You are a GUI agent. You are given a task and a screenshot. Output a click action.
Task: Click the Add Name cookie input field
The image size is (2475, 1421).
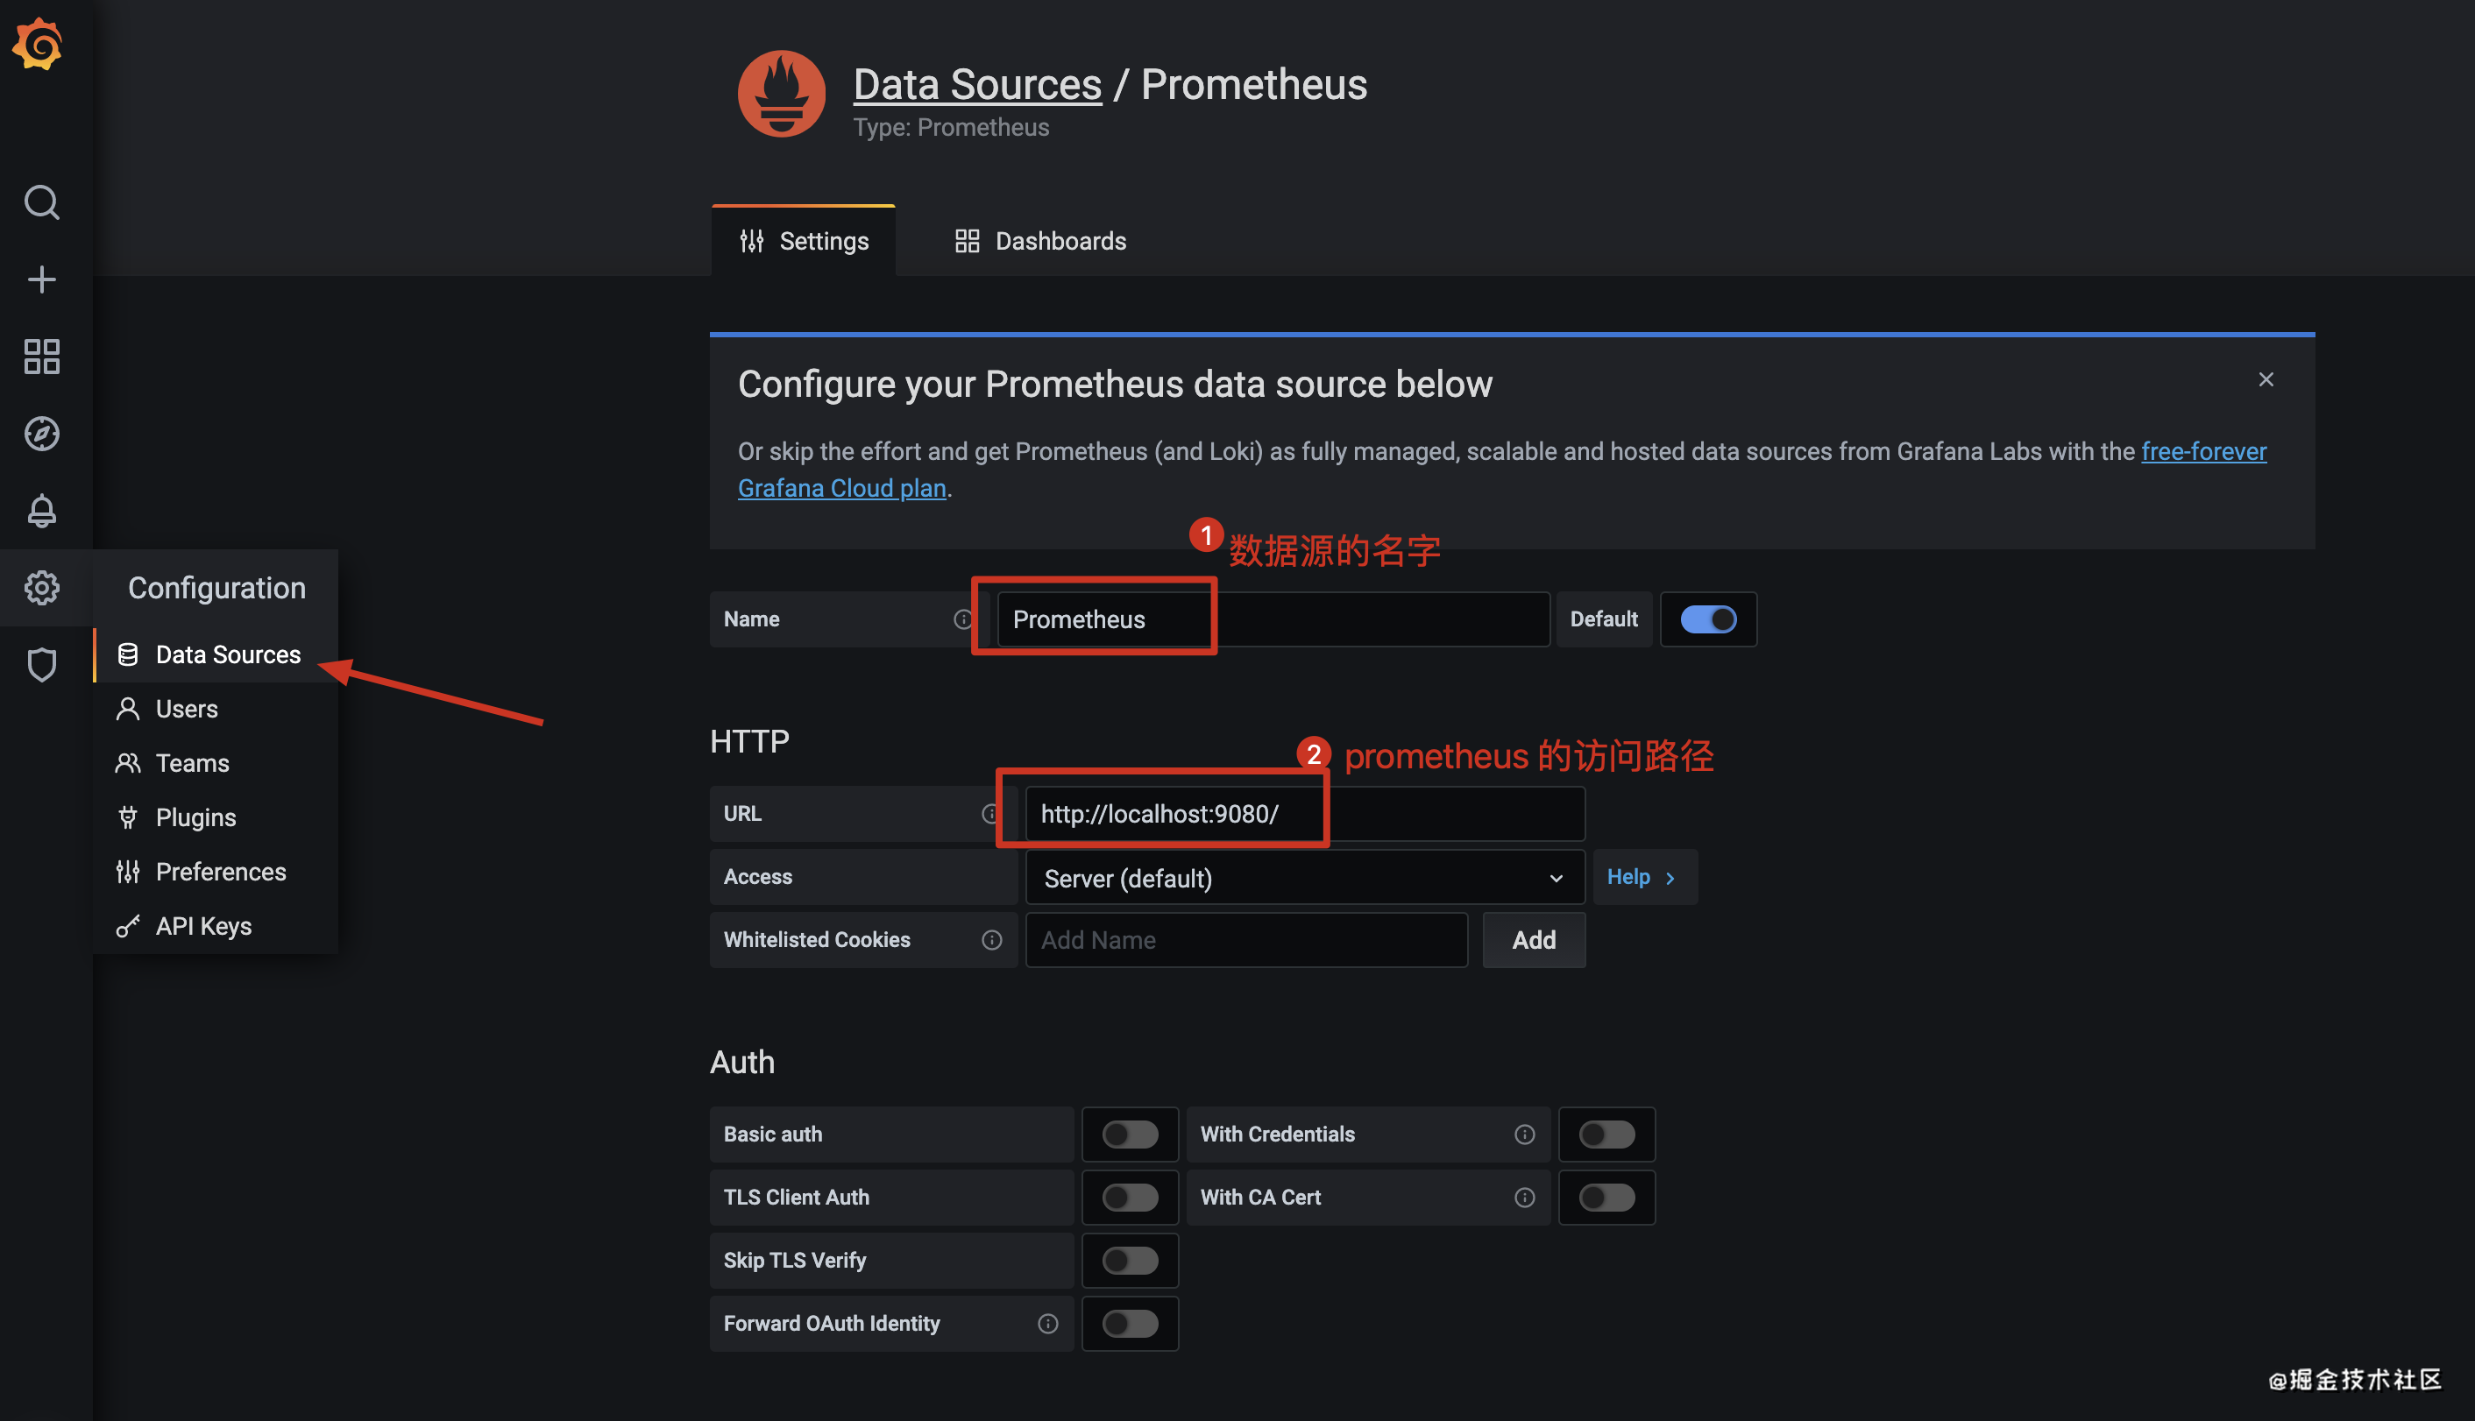click(1247, 940)
